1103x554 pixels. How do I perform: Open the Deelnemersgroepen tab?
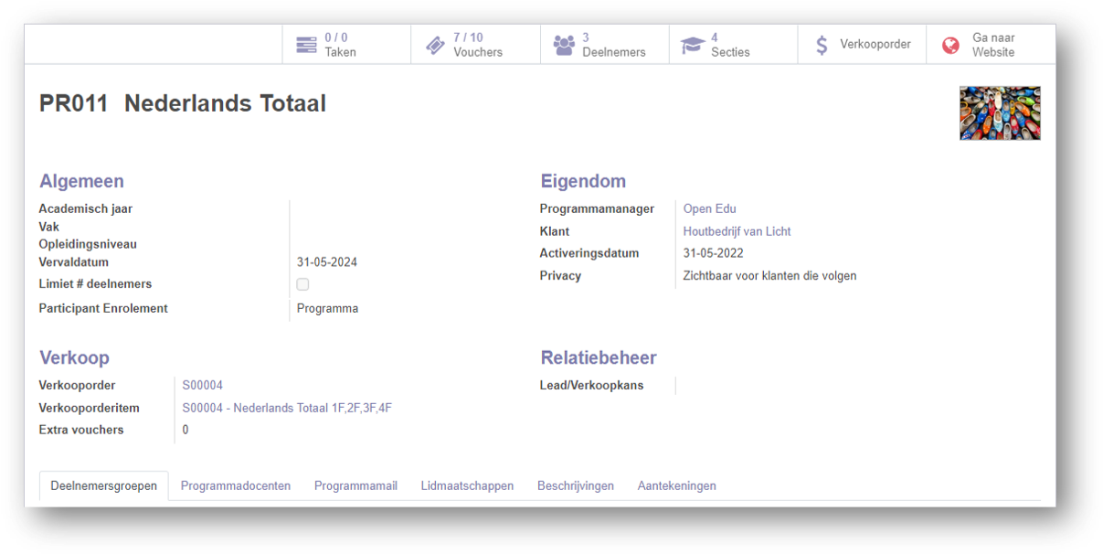point(103,486)
